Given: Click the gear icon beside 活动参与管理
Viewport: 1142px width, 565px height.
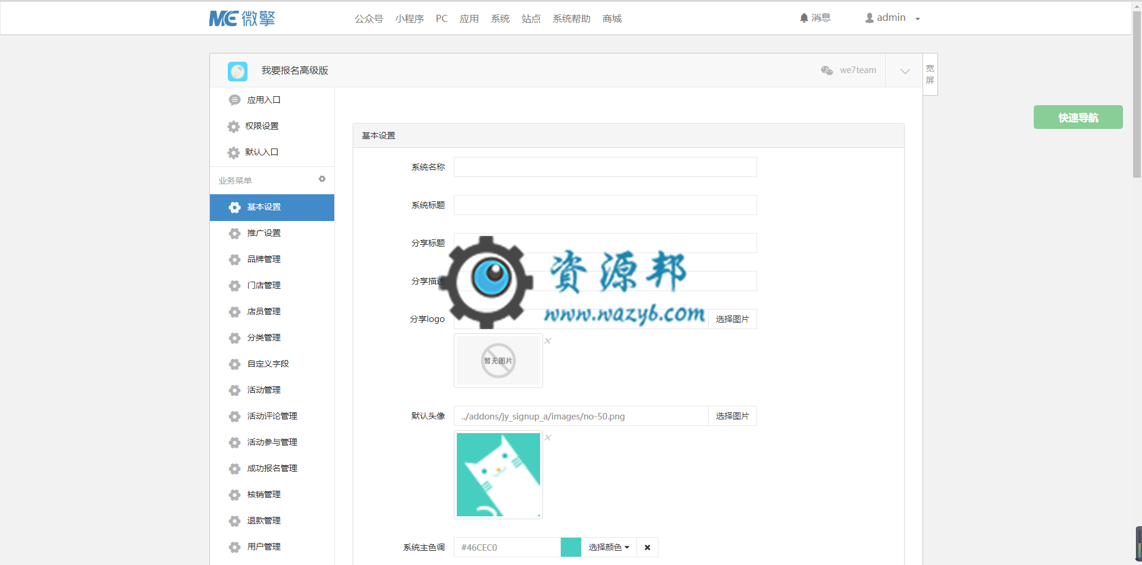Looking at the screenshot, I should 235,443.
